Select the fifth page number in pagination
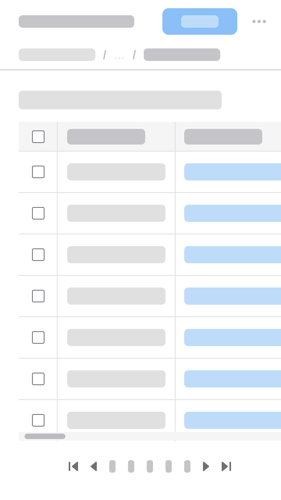The width and height of the screenshot is (281, 500). coord(187,466)
